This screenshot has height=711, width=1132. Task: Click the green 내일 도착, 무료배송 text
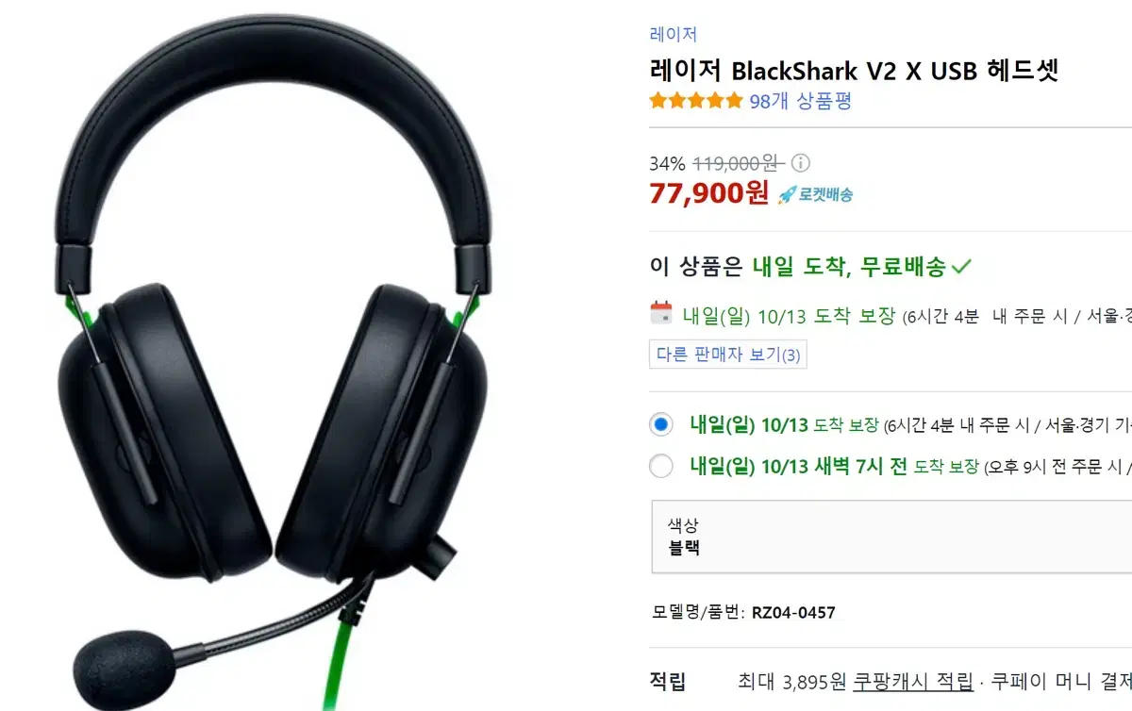(x=849, y=267)
